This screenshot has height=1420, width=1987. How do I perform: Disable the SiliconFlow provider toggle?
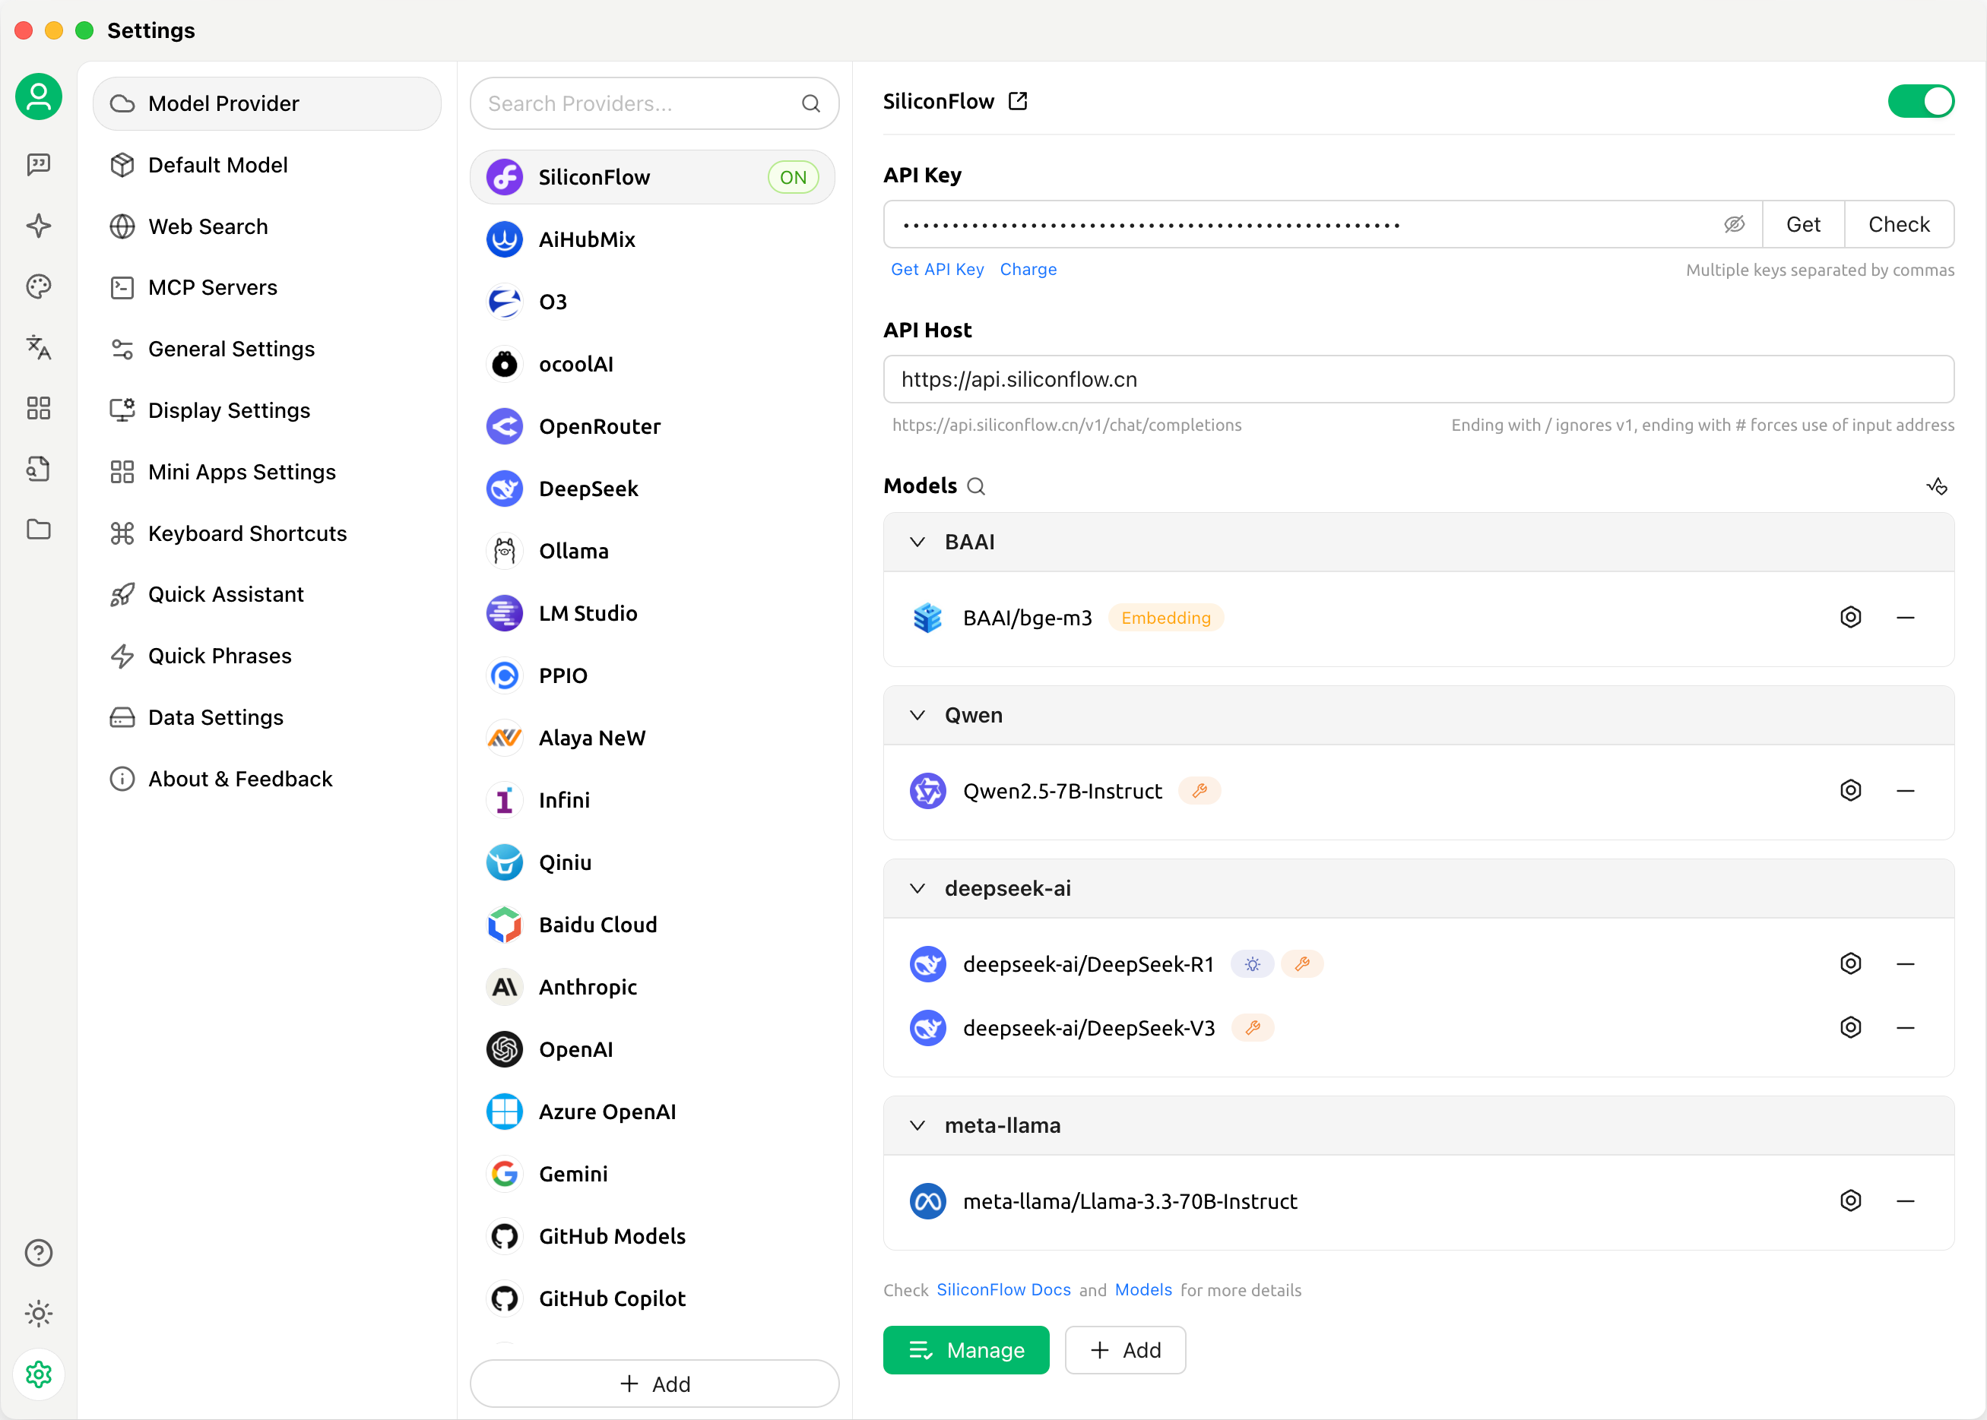coord(1921,100)
